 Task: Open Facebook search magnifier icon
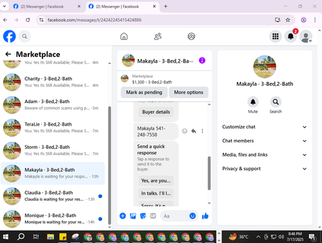point(24,36)
